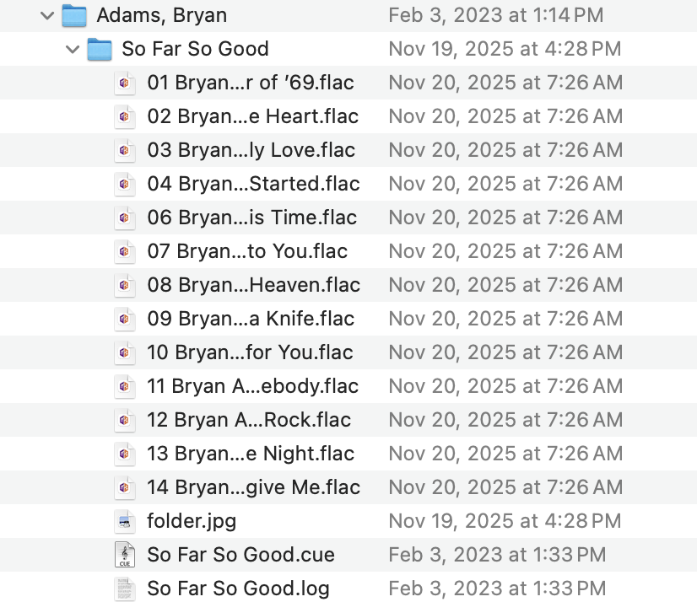Viewport: 697px width, 602px height.
Task: Click the Adams, Bryan folder icon
Action: pos(74,15)
